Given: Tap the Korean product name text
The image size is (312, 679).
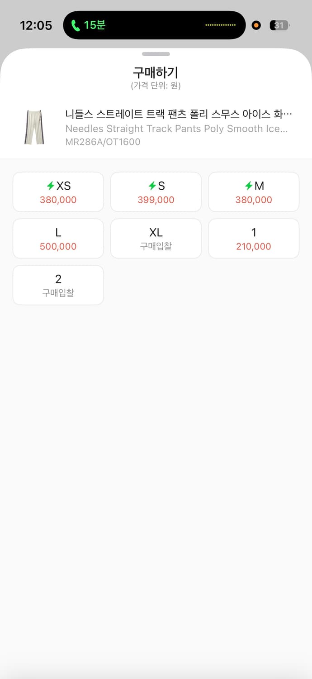Looking at the screenshot, I should pyautogui.click(x=178, y=114).
